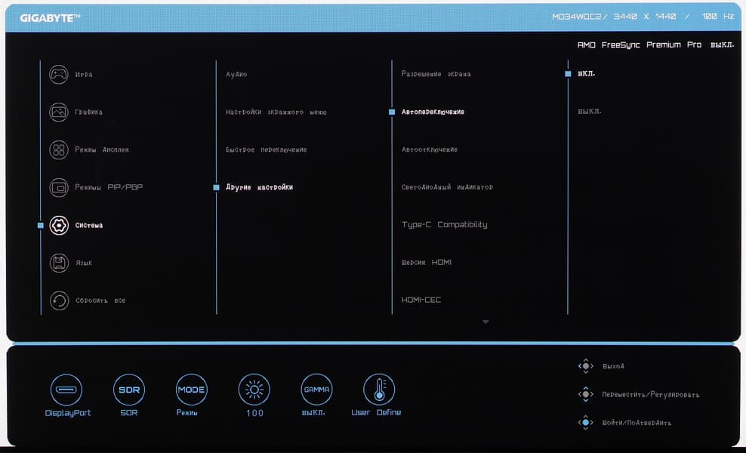Select the Режим дисплея label
Viewport: 746px width, 453px height.
pyautogui.click(x=102, y=150)
